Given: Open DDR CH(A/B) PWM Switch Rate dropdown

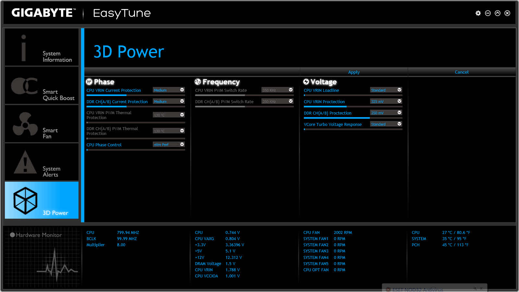Looking at the screenshot, I should click(277, 101).
